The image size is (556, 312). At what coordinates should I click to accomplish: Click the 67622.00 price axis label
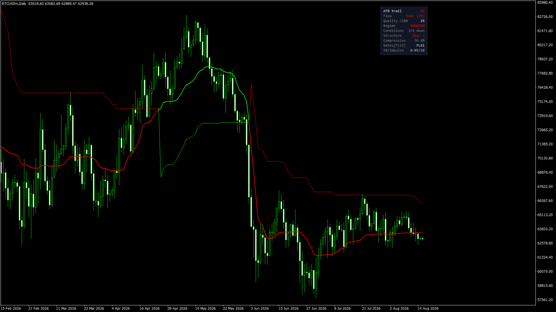545,187
